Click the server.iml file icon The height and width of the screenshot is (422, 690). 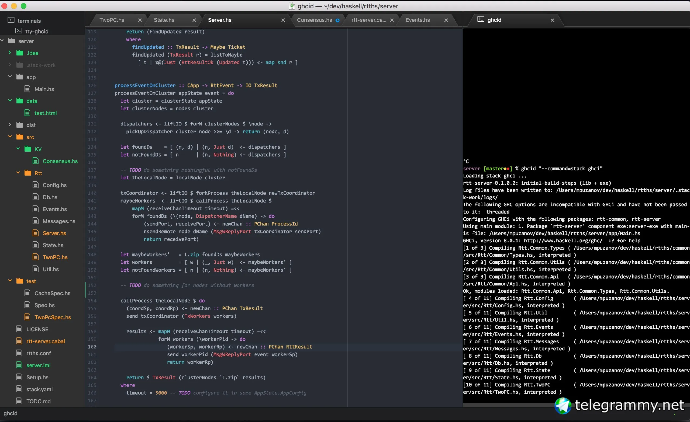(x=19, y=365)
